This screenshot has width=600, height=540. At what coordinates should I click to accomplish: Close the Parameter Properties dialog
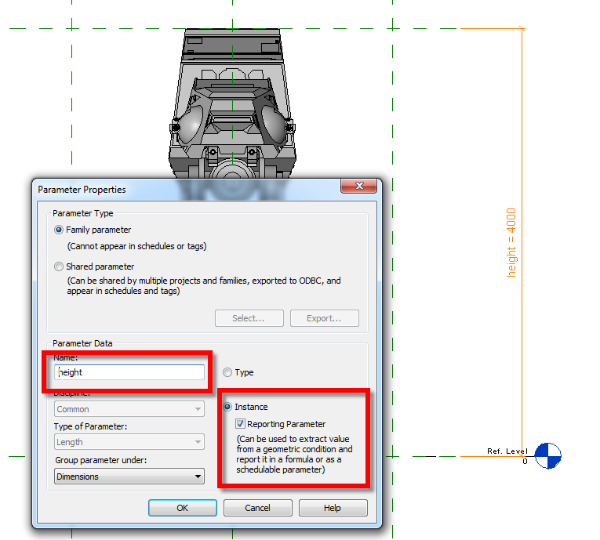click(x=359, y=186)
